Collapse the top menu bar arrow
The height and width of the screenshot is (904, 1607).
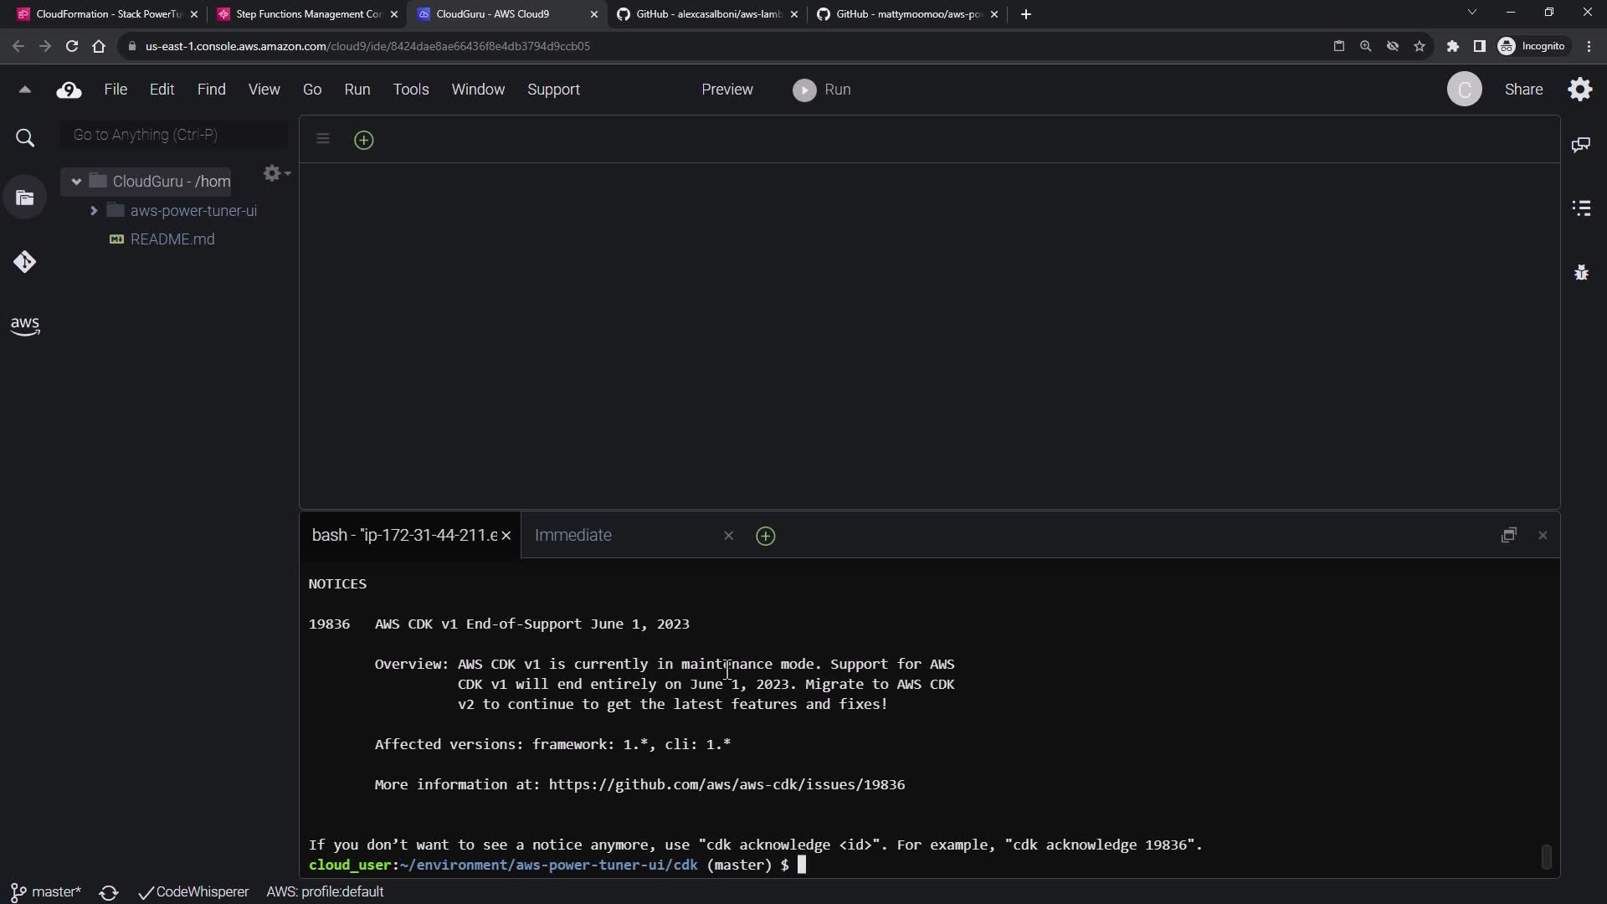pos(24,90)
